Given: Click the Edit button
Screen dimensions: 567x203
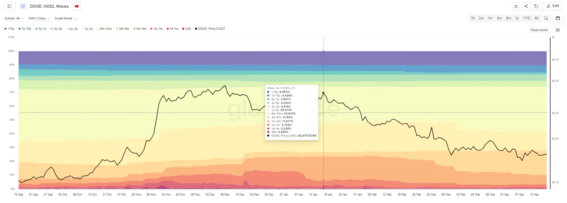Looking at the screenshot, I should pos(553,6).
